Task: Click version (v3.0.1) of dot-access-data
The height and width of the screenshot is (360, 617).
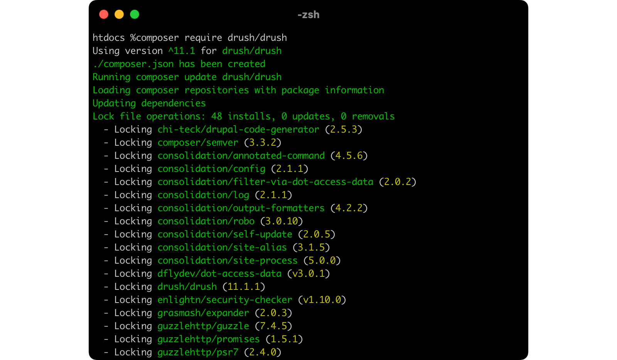Action: click(308, 274)
